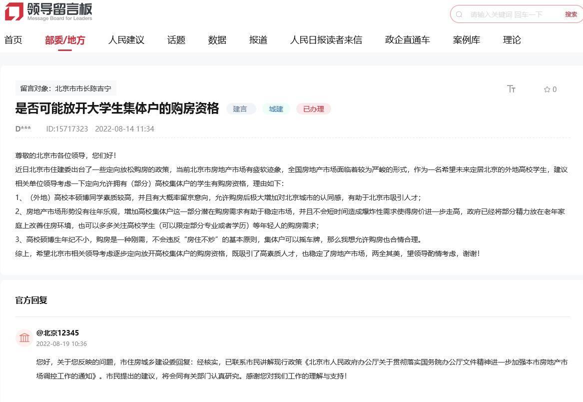Image resolution: width=583 pixels, height=402 pixels.
Task: Visit 人民日报读者来信 section
Action: click(x=326, y=40)
